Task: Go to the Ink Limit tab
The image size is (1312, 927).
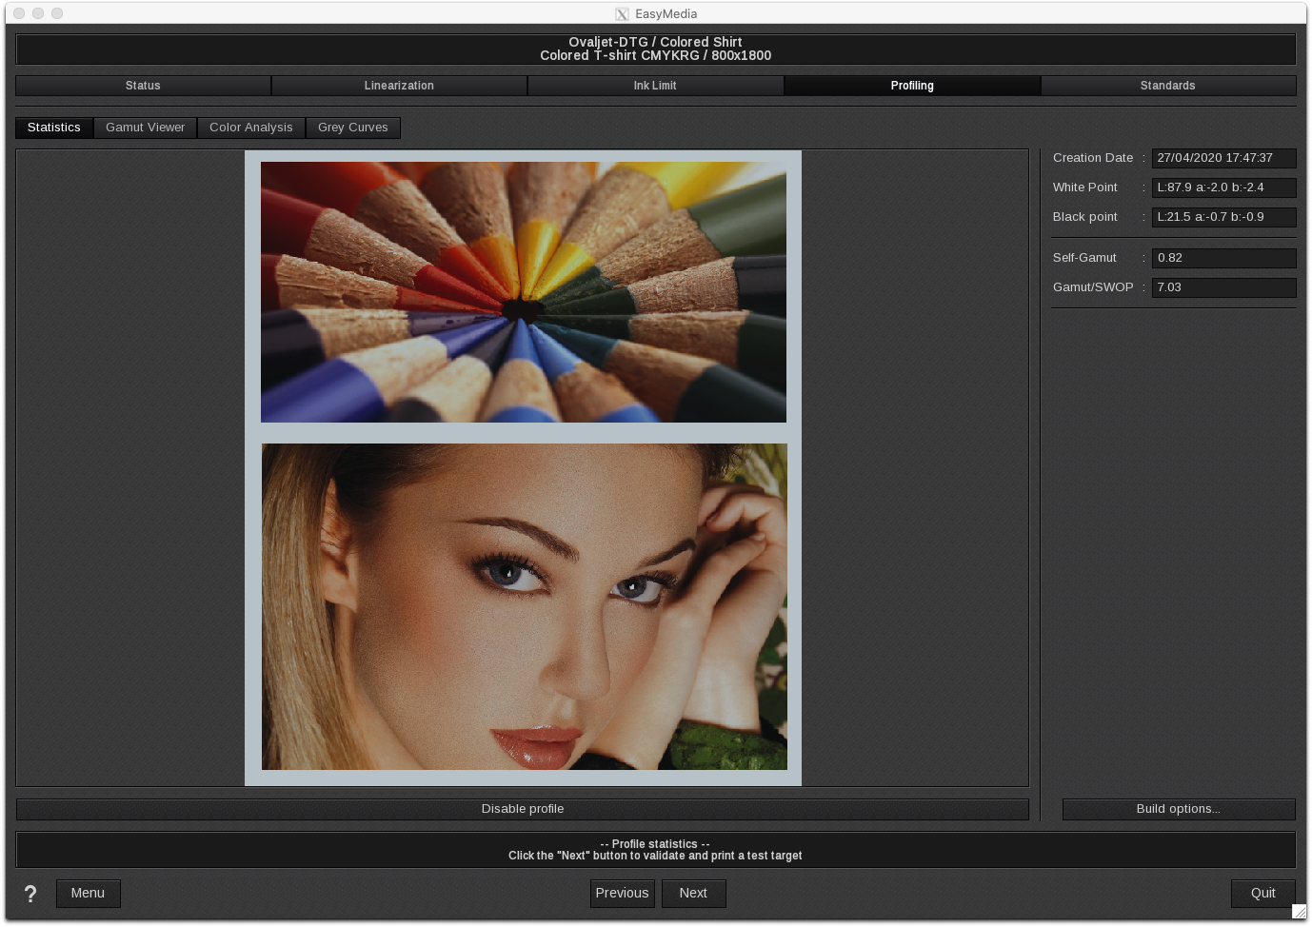Action: click(655, 86)
